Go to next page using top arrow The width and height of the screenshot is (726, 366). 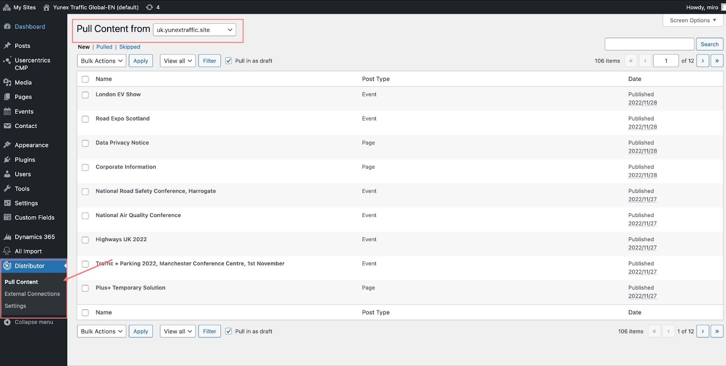tap(702, 61)
